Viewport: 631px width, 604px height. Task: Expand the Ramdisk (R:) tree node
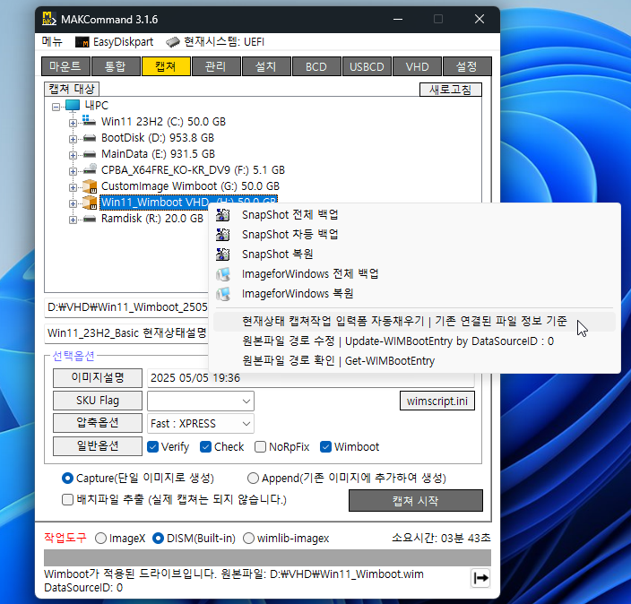coord(73,220)
